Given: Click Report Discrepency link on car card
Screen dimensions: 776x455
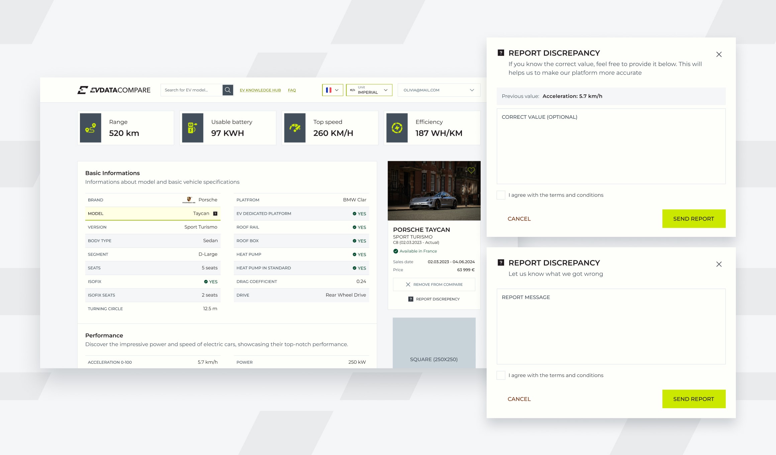Looking at the screenshot, I should (434, 299).
